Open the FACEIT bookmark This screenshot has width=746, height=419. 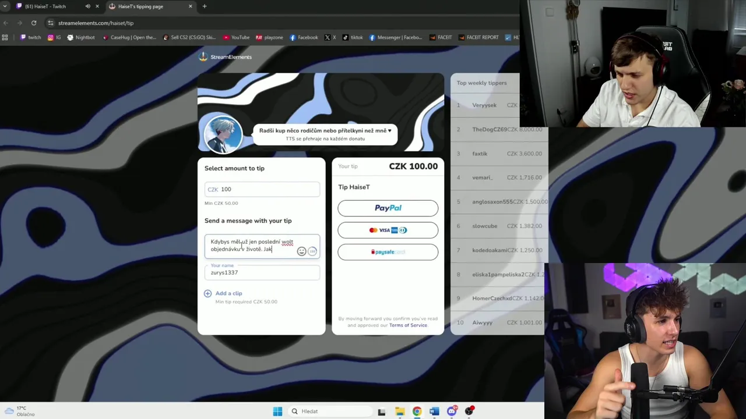click(441, 37)
